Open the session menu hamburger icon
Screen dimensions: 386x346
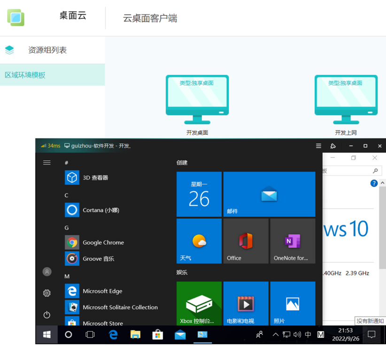tap(318, 146)
